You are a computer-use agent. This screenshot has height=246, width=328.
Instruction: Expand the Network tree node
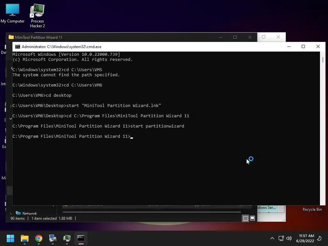point(11,214)
